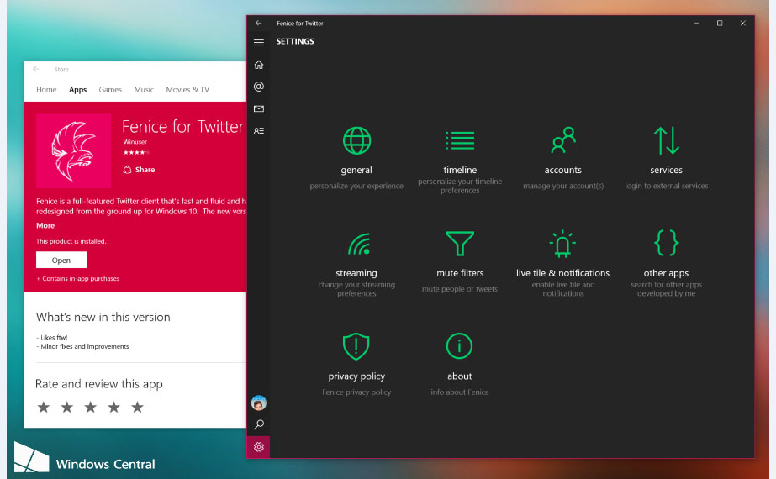The width and height of the screenshot is (776, 479).
Task: Open other apps curly braces icon
Action: pos(666,243)
